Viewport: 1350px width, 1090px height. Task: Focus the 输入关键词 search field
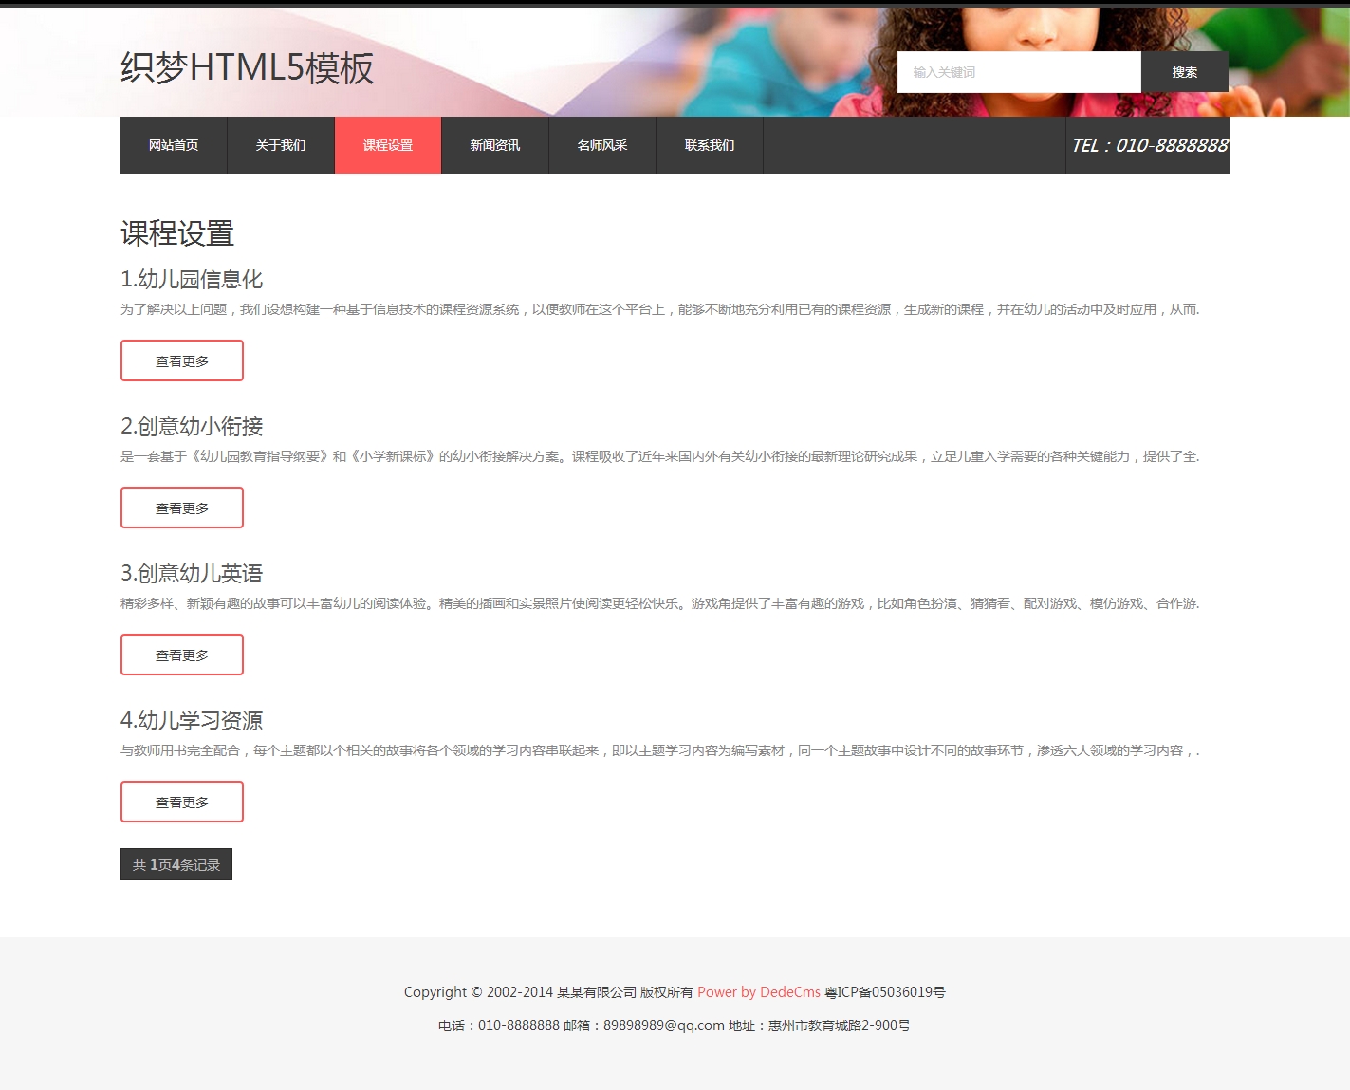pyautogui.click(x=1018, y=72)
